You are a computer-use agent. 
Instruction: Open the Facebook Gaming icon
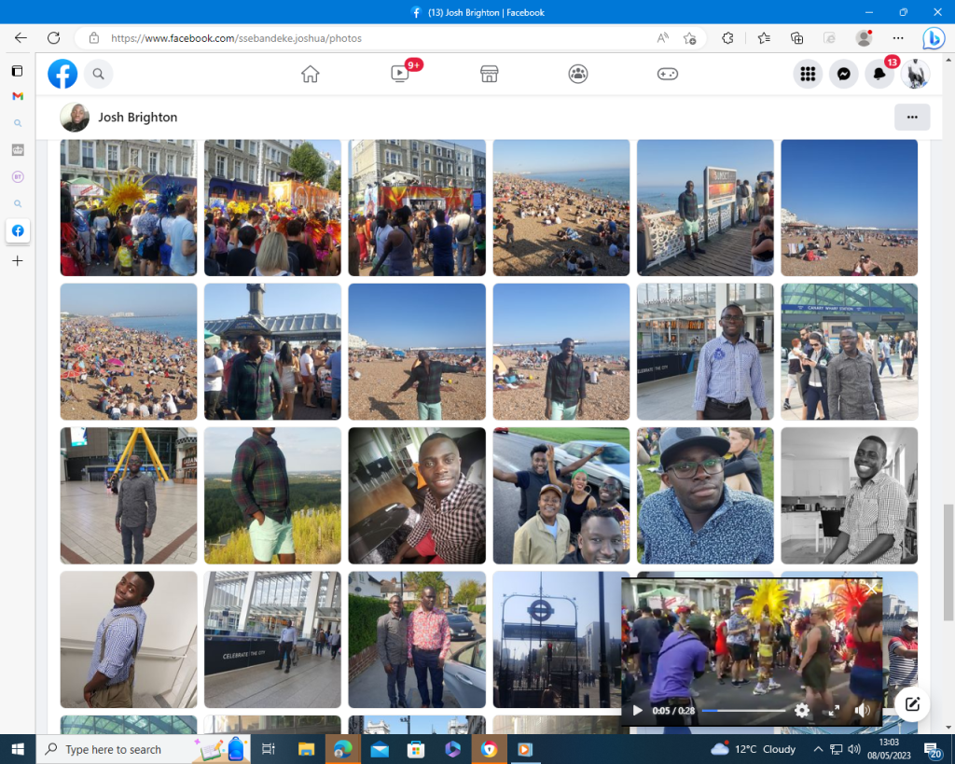point(668,74)
